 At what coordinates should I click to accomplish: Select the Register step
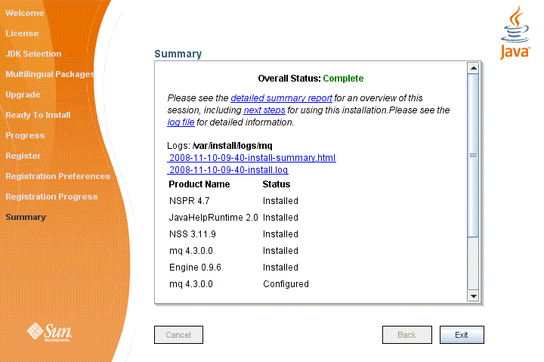pos(23,156)
